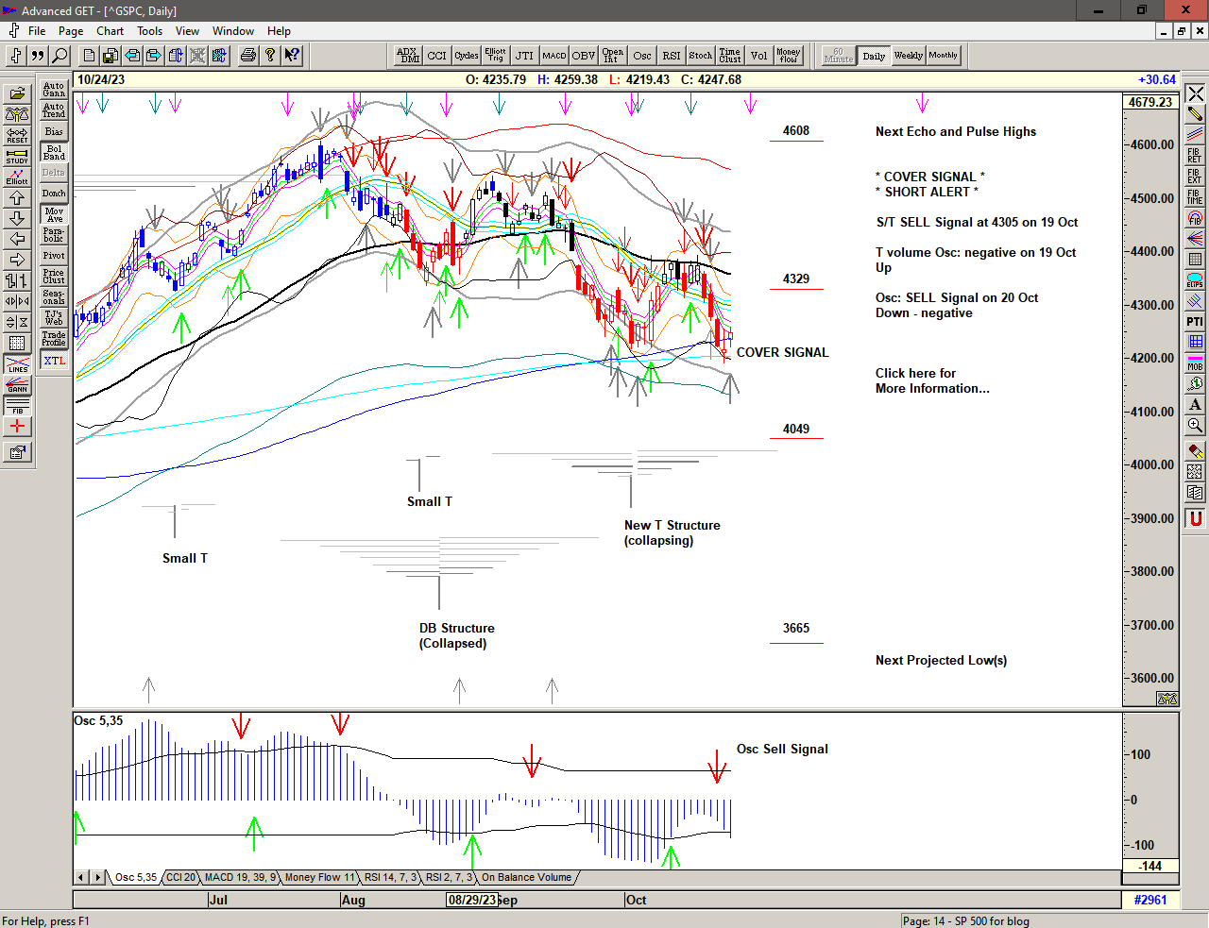The image size is (1209, 928).
Task: Click the print icon in toolbar
Action: point(247,56)
